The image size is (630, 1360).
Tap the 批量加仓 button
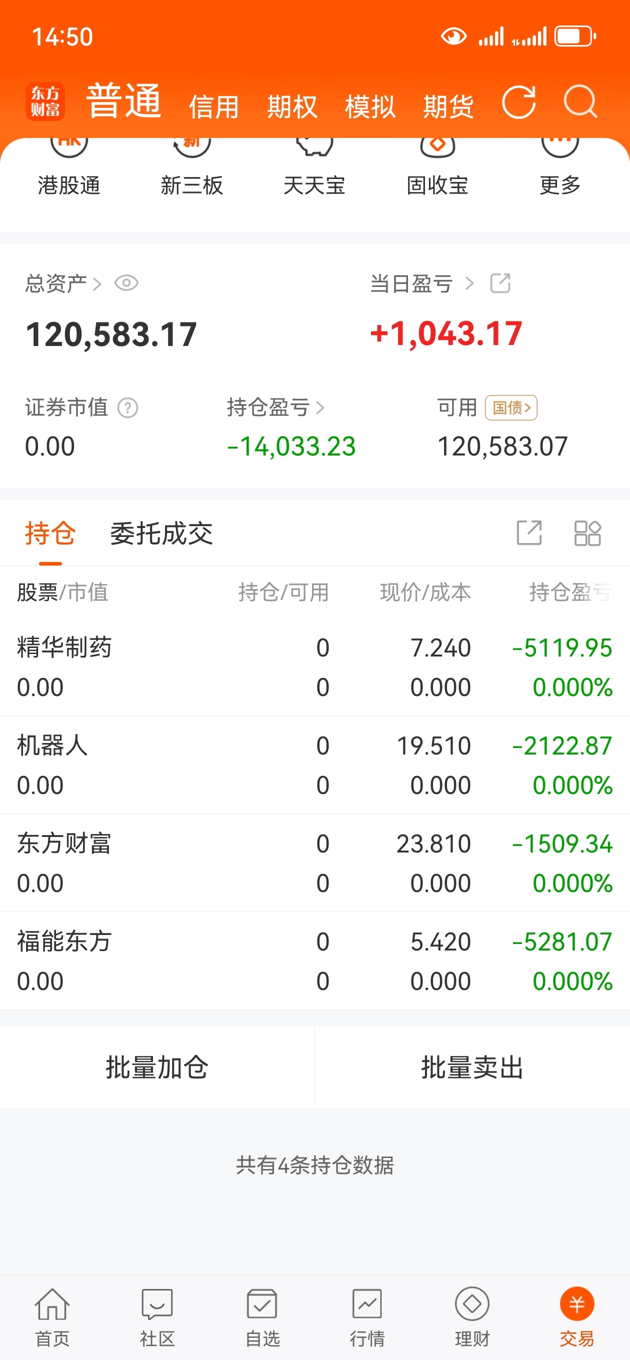(x=157, y=1067)
